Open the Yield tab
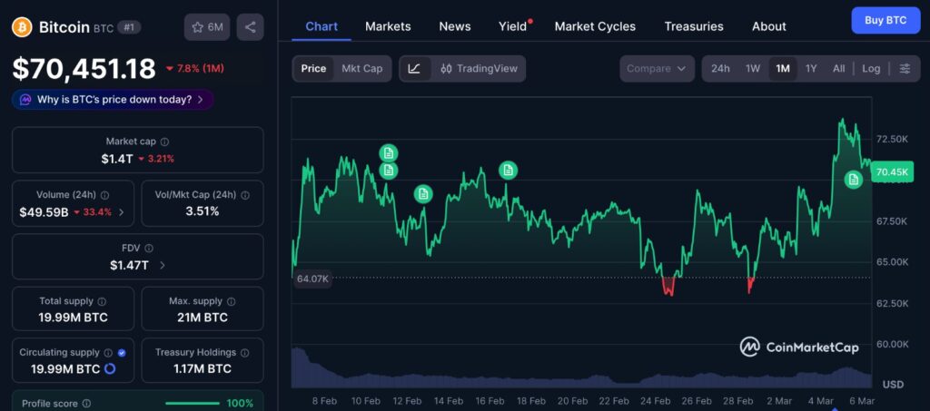 pyautogui.click(x=512, y=26)
